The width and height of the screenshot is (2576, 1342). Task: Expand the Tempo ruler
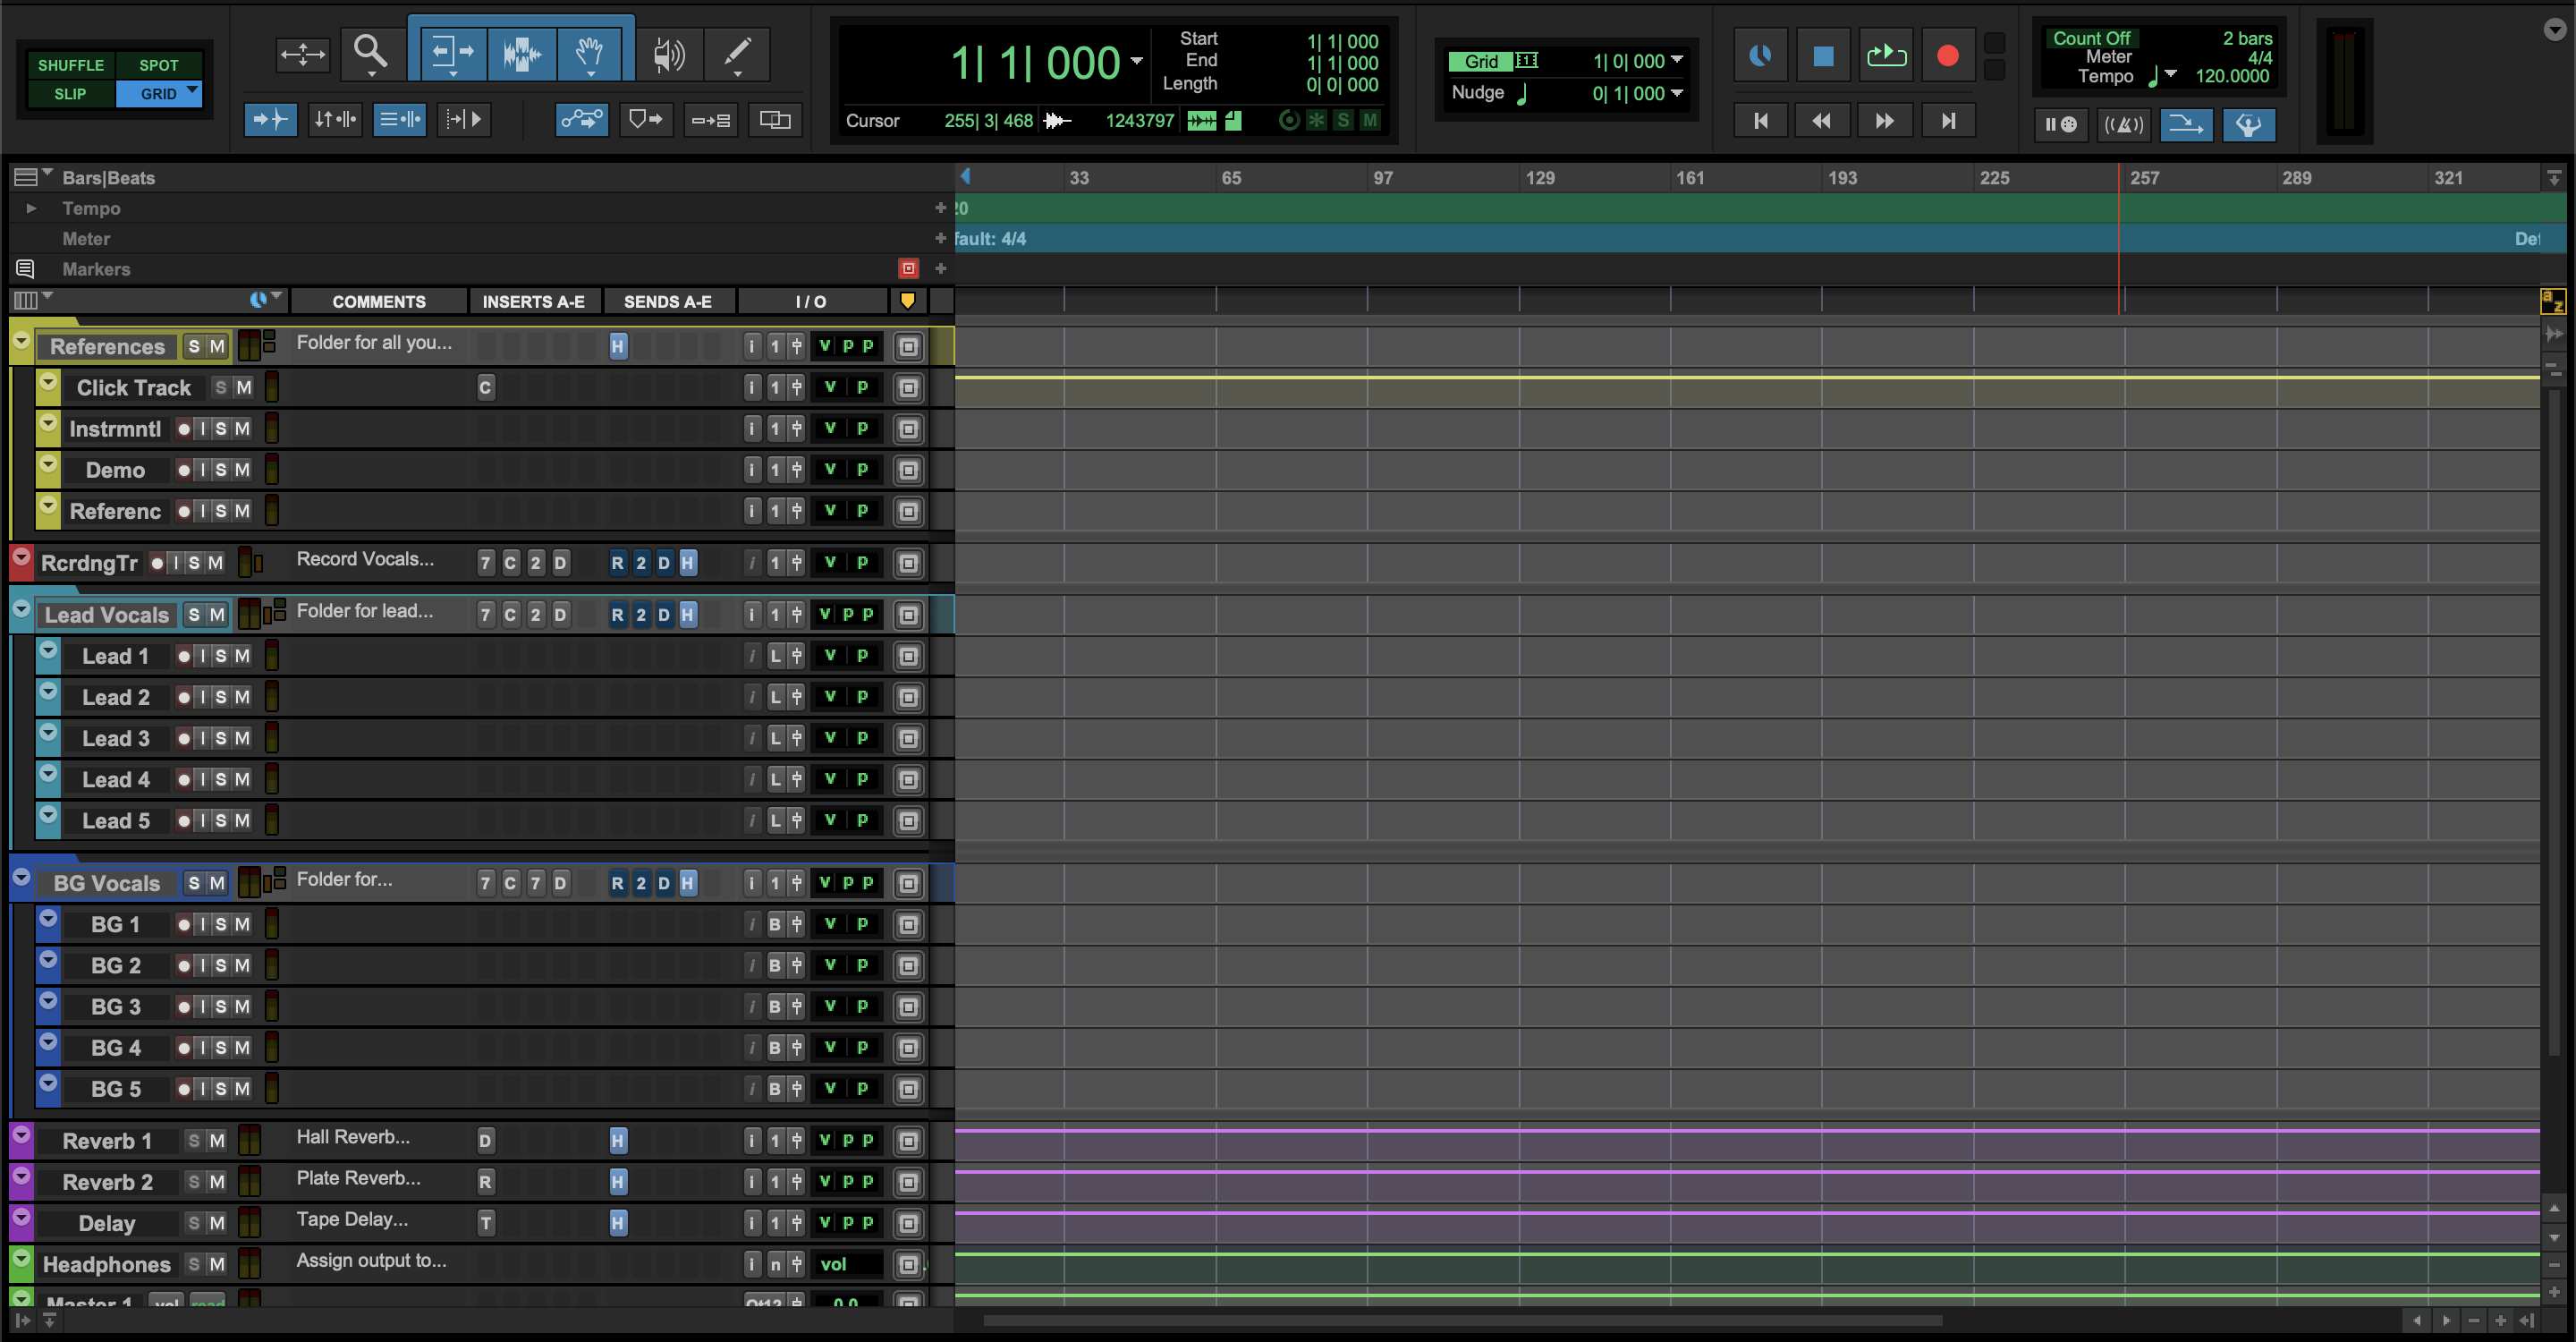click(x=31, y=208)
